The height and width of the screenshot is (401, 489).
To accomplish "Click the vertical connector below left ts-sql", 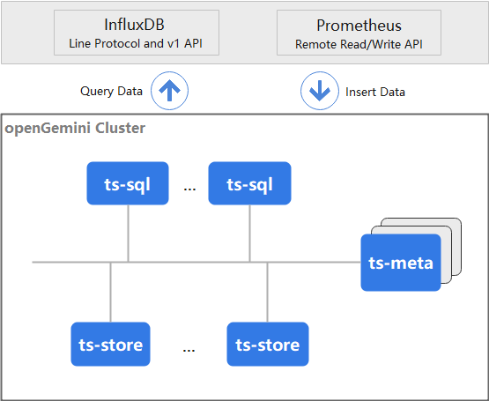I will click(x=128, y=234).
